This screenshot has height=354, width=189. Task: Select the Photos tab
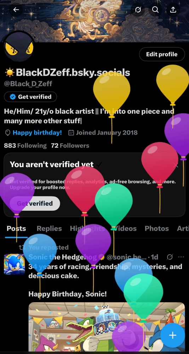click(x=157, y=228)
